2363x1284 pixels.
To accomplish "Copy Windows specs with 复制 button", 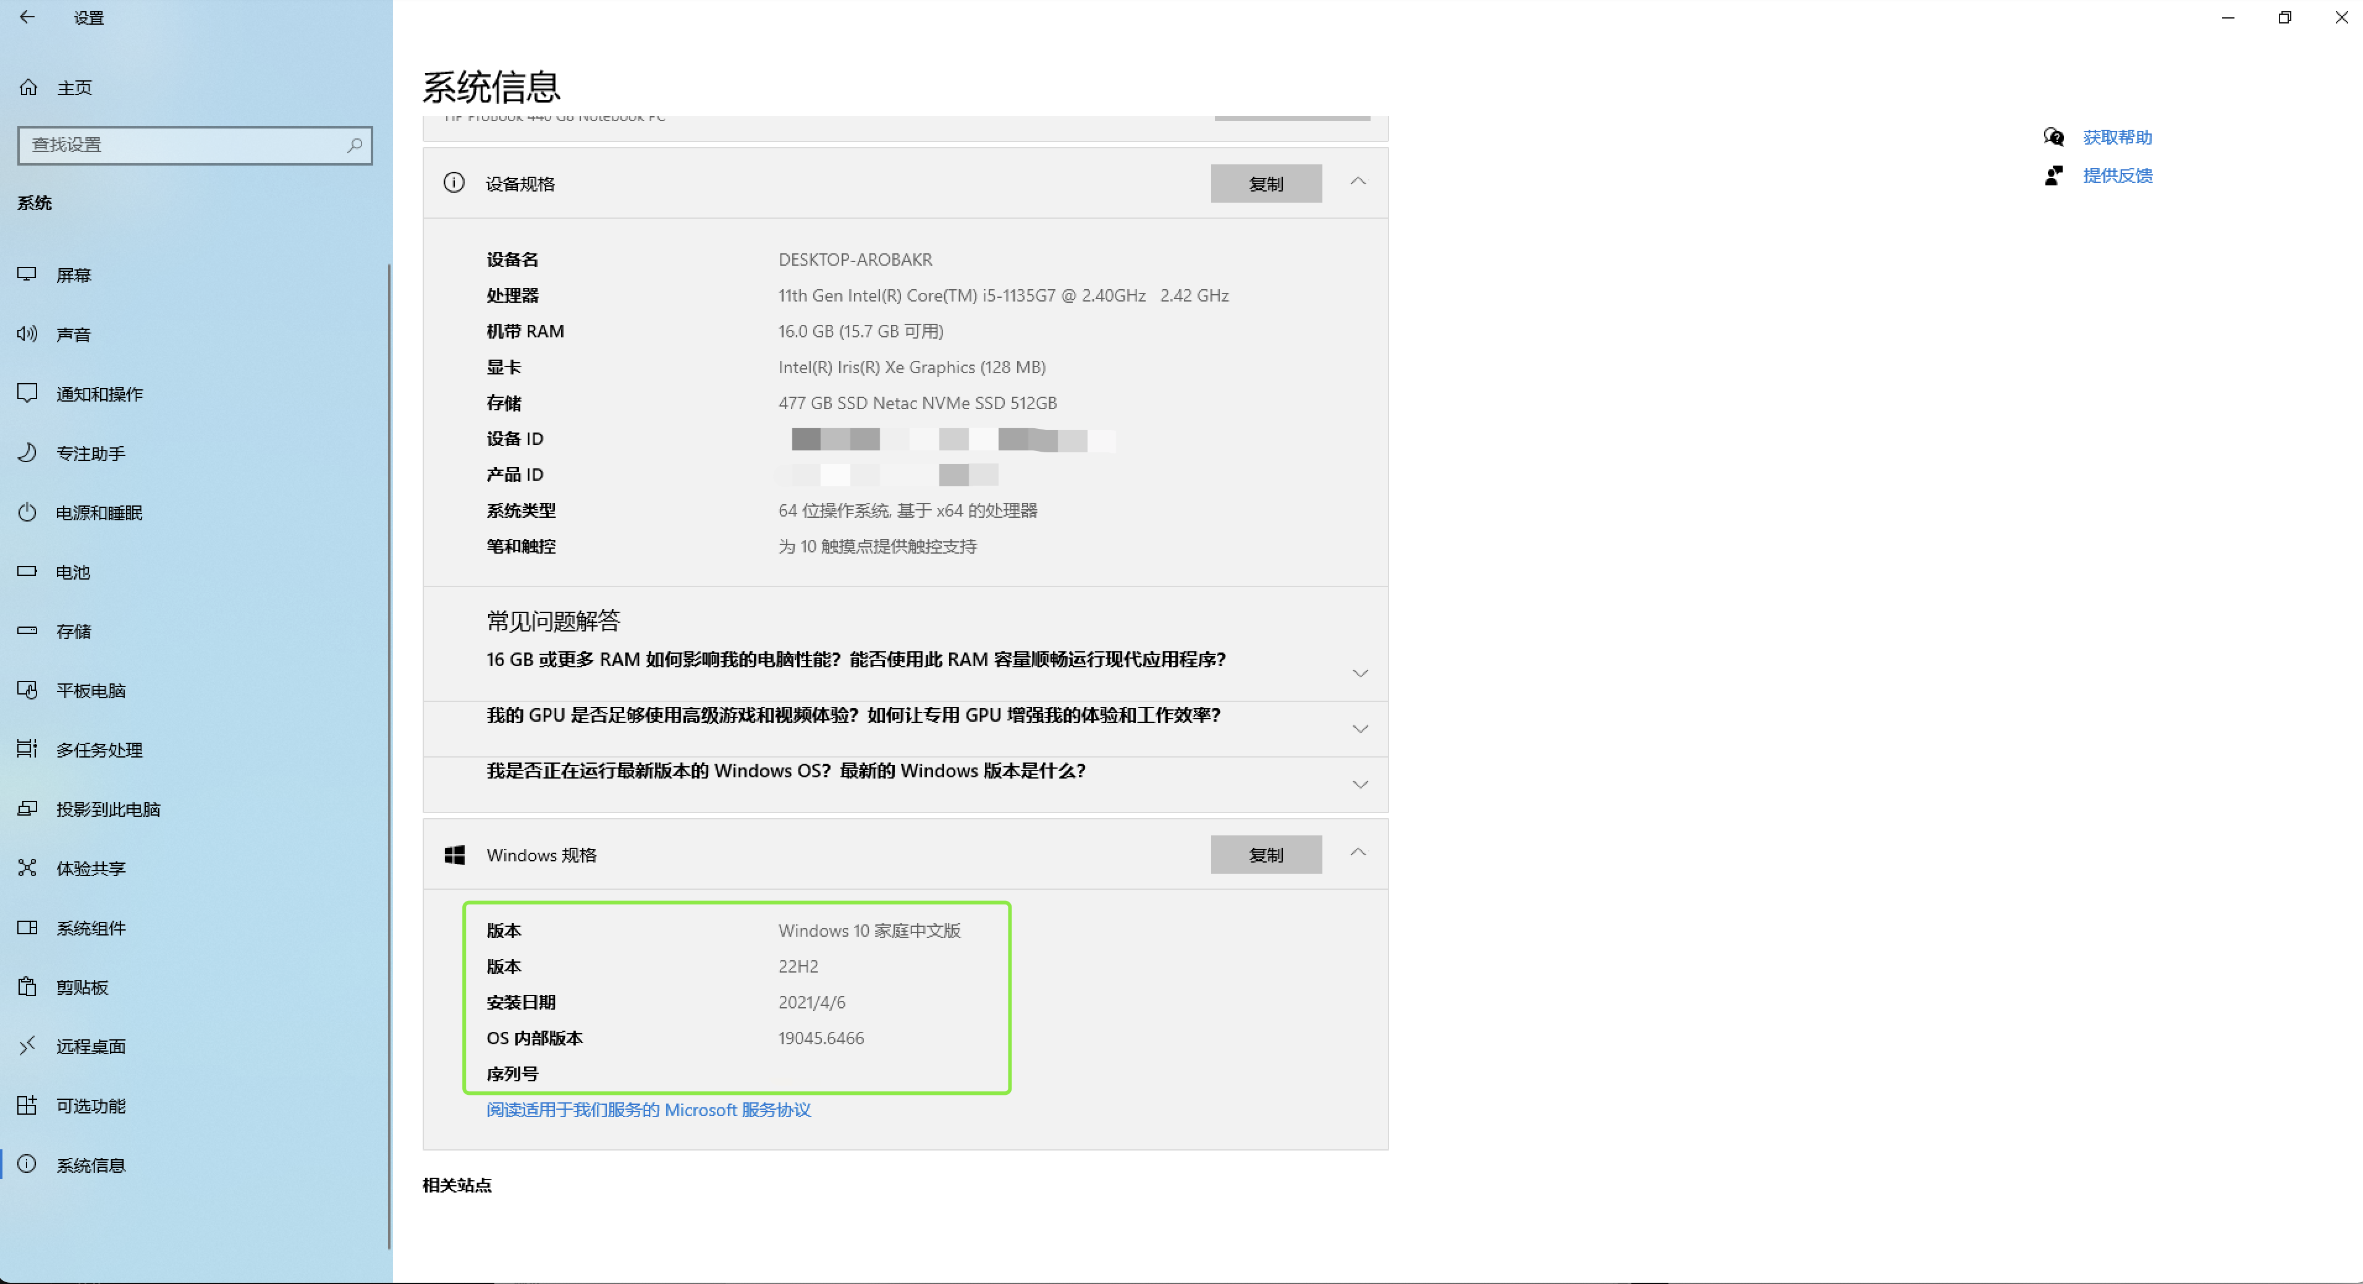I will coord(1266,855).
